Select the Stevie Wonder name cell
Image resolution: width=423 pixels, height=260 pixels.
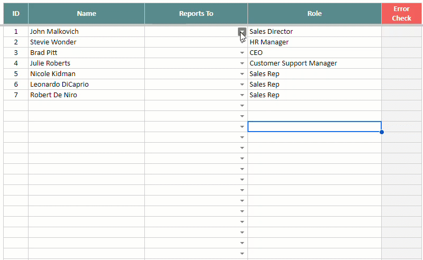[x=86, y=42]
